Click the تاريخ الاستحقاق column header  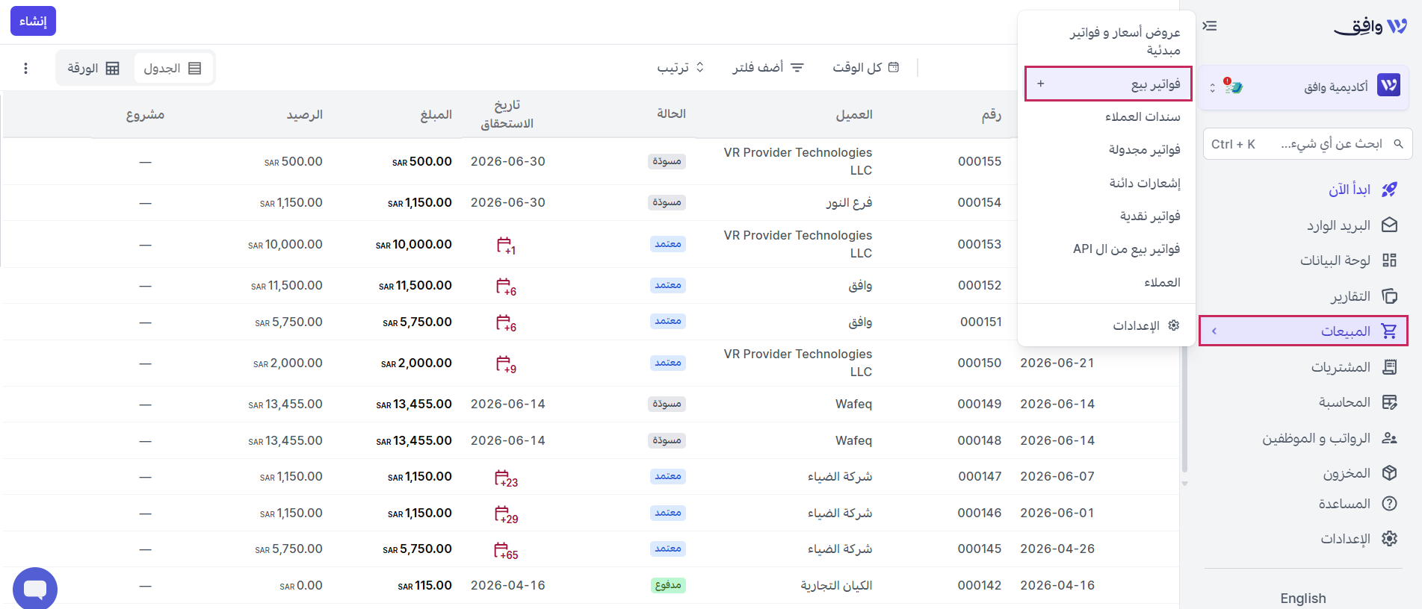pyautogui.click(x=507, y=114)
